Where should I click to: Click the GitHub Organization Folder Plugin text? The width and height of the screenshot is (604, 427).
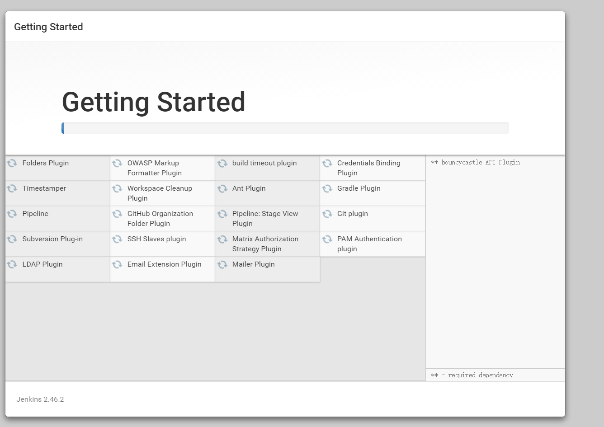click(160, 219)
